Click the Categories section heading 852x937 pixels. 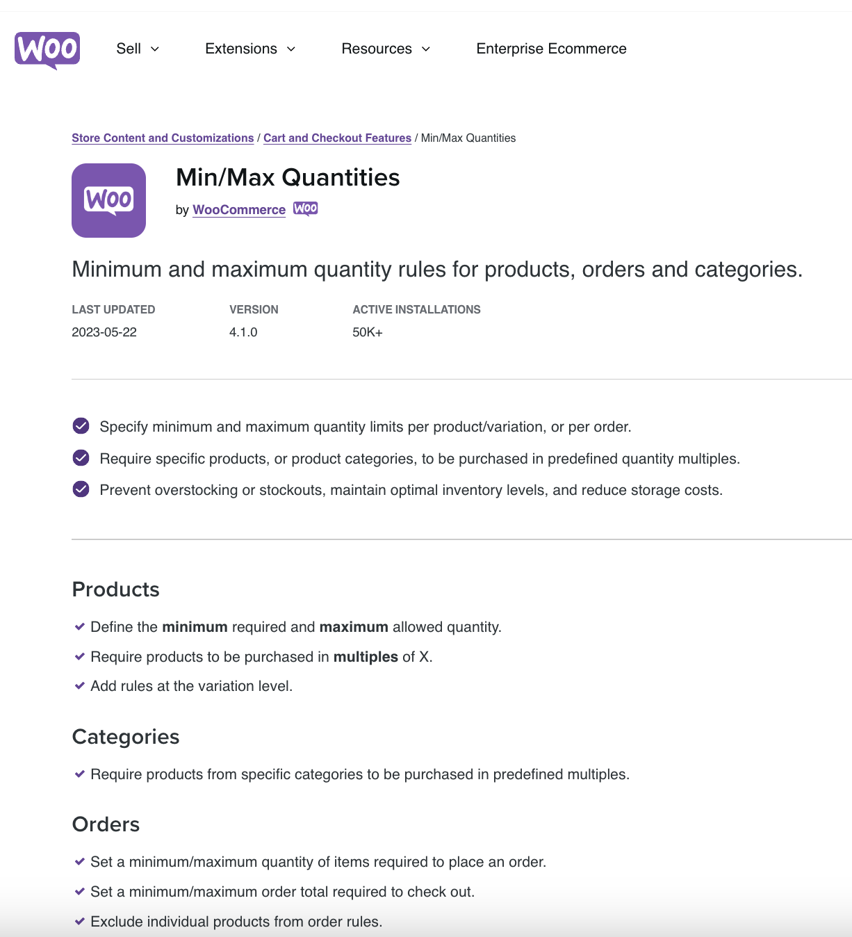tap(126, 737)
